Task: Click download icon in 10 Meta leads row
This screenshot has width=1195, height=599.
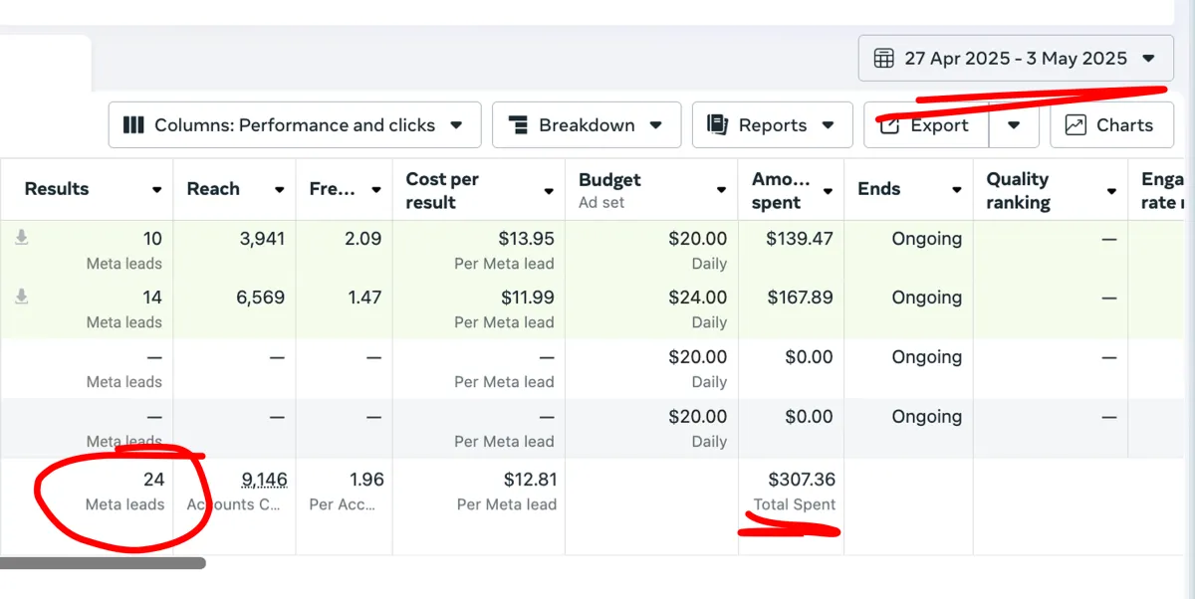Action: [21, 238]
